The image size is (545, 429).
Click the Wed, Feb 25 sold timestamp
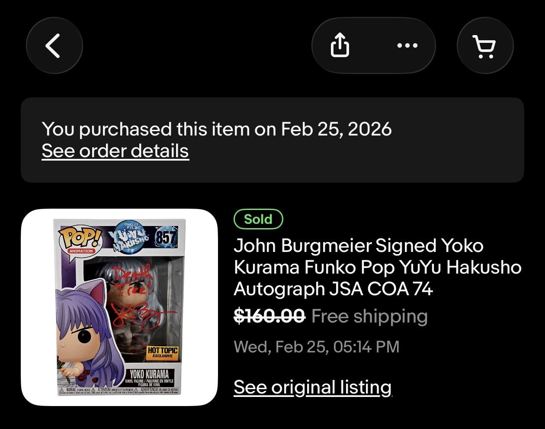[316, 347]
